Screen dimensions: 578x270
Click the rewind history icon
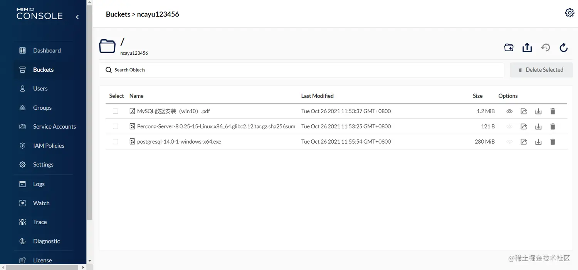pyautogui.click(x=545, y=47)
